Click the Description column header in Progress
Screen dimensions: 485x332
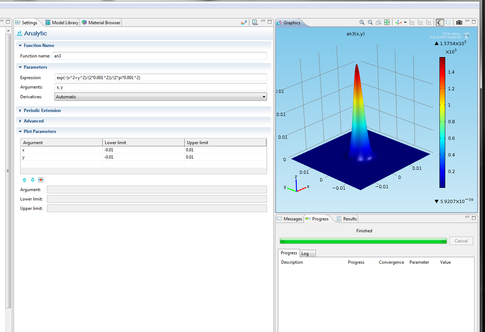292,262
